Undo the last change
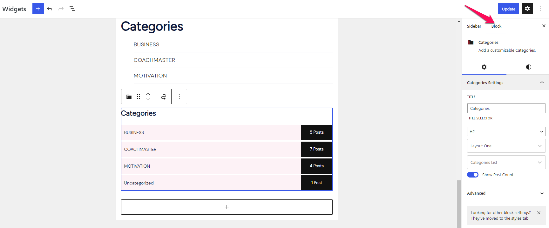This screenshot has height=228, width=549. 50,9
